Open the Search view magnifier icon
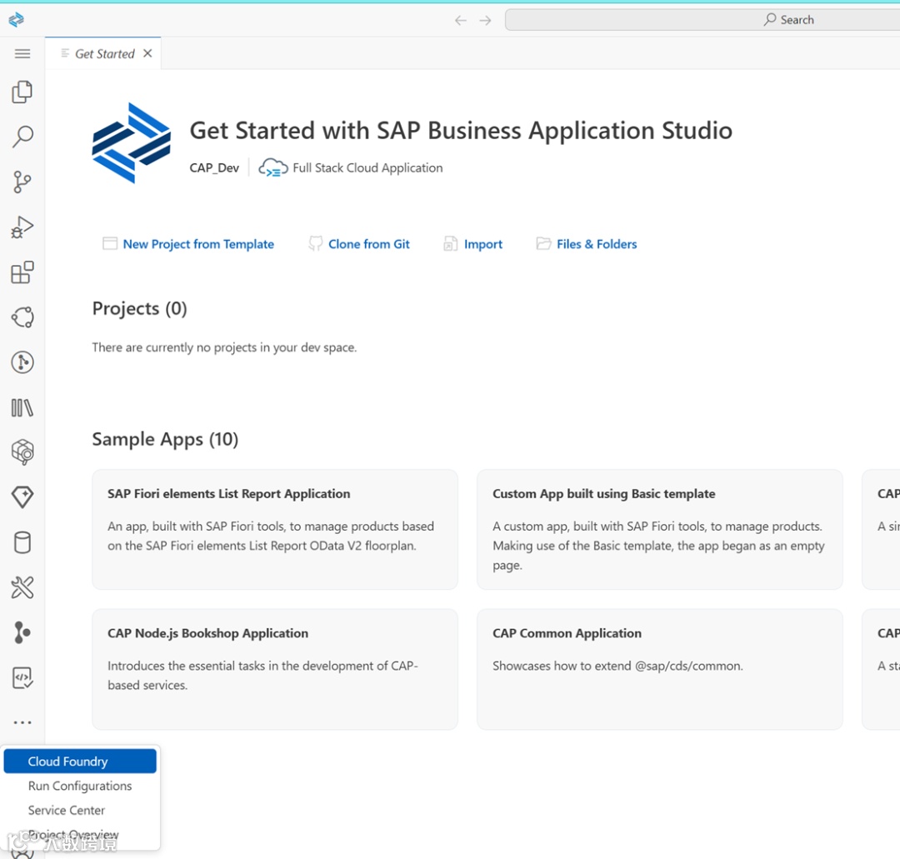This screenshot has width=900, height=859. coord(22,137)
